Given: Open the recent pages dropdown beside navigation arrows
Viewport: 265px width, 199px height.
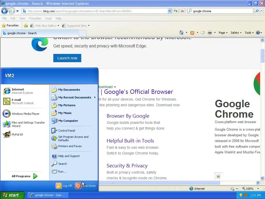Looking at the screenshot, I should 17,11.
